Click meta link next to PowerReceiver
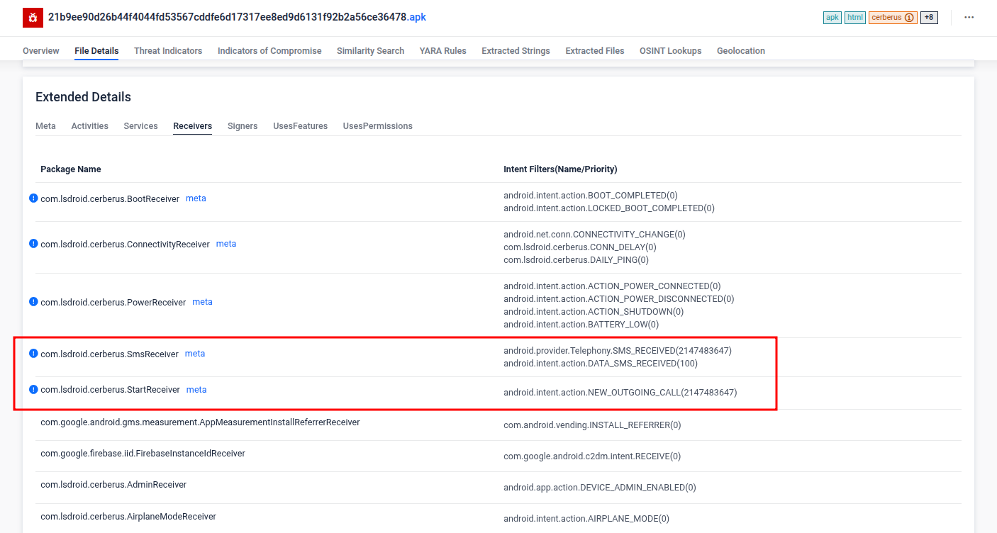 pos(202,302)
